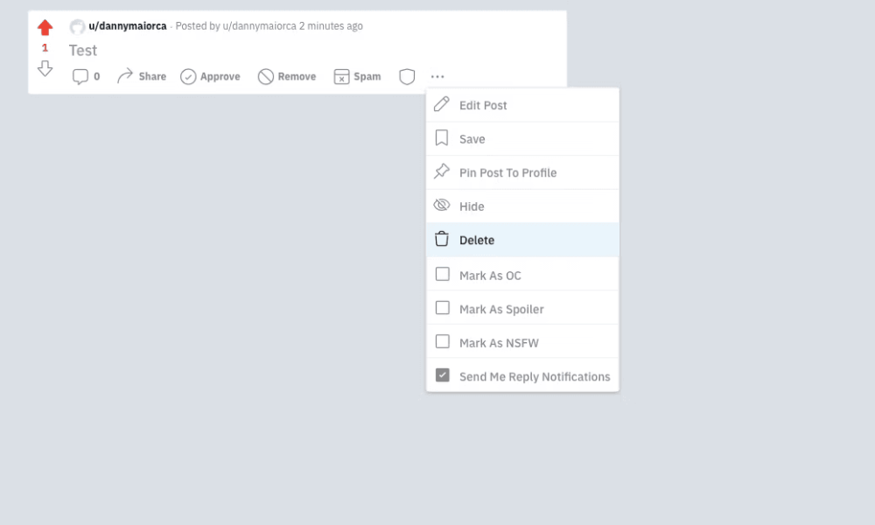Open the Test post title
This screenshot has height=525, width=875.
[x=83, y=50]
